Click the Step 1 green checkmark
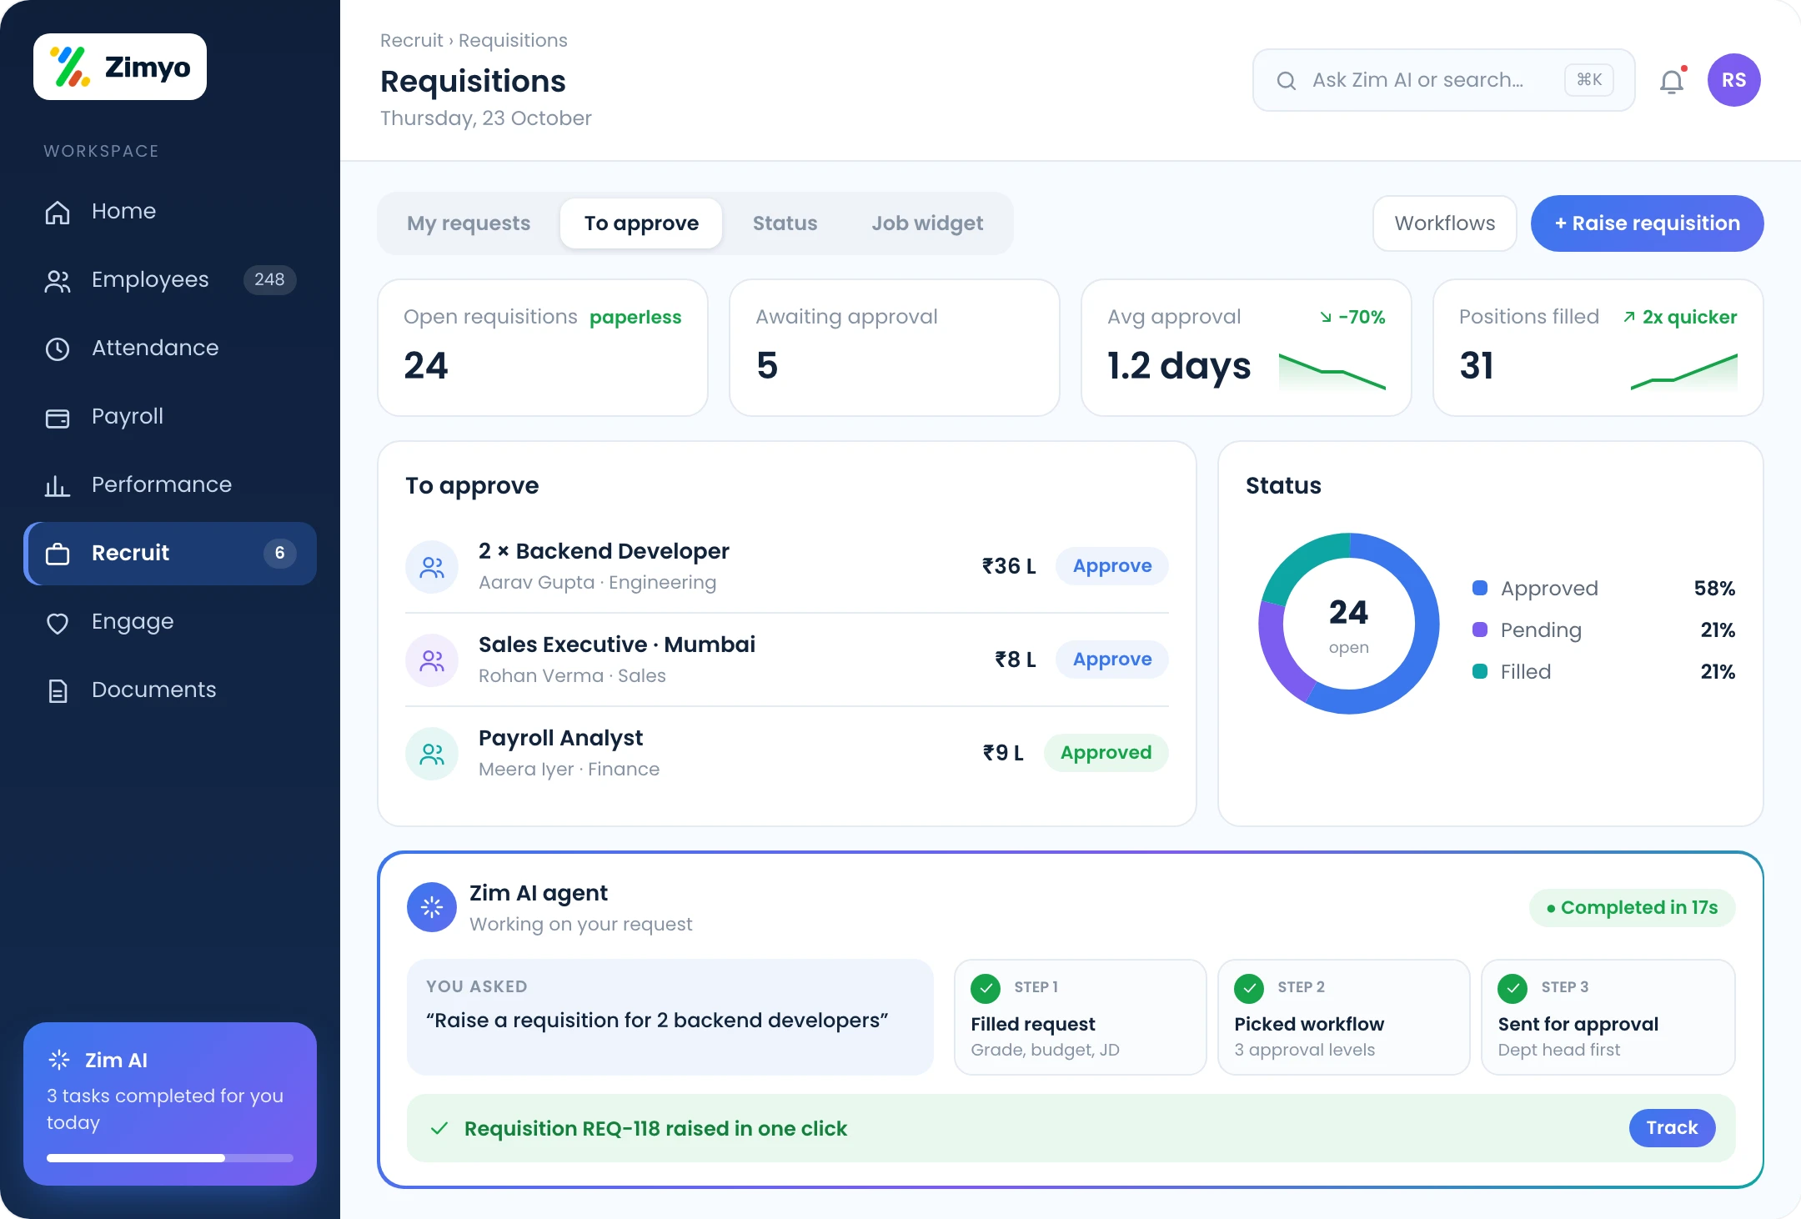 (986, 988)
